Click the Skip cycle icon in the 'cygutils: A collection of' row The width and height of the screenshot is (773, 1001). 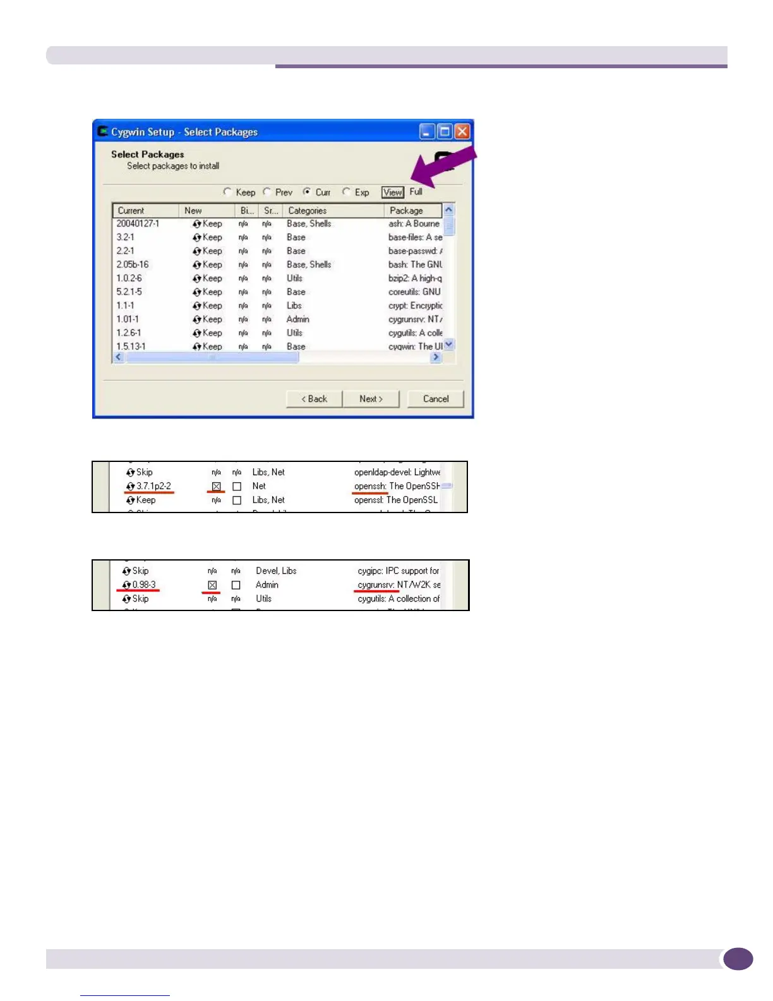pyautogui.click(x=127, y=598)
